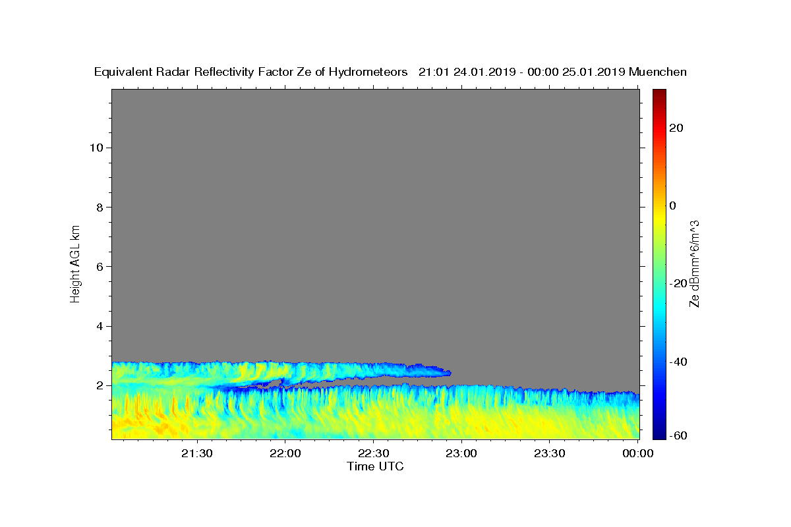Click the dark red top of colorbar
This screenshot has height=527, width=791.
tap(659, 94)
